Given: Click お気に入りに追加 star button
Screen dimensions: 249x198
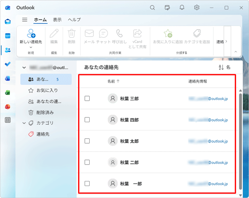Looking at the screenshot, I should coord(168,36).
